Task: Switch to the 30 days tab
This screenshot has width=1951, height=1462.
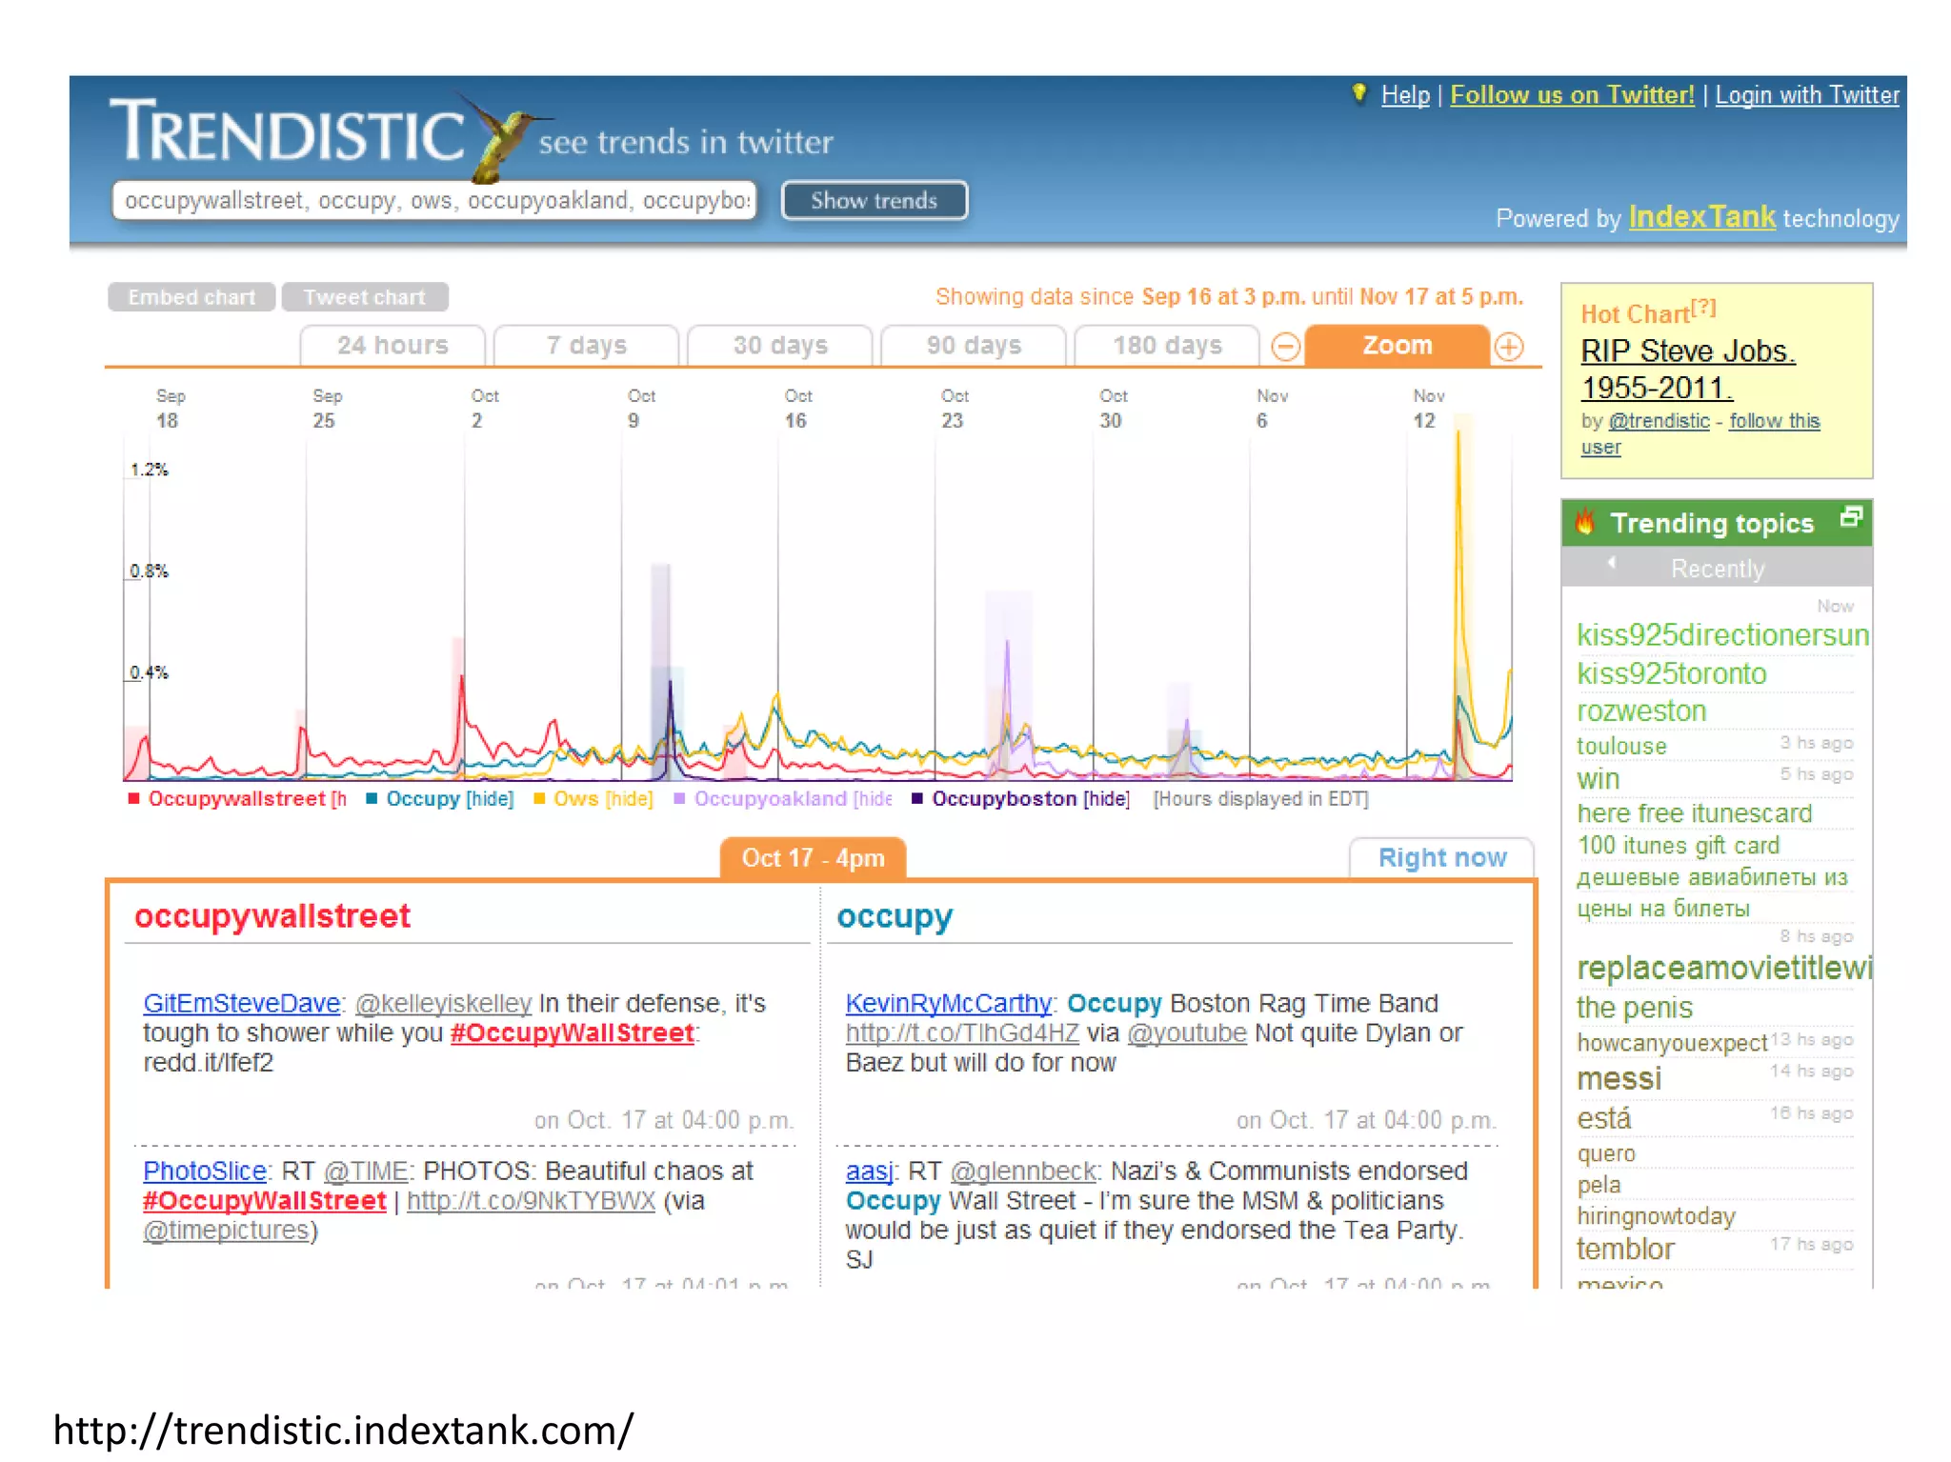Action: pyautogui.click(x=780, y=346)
